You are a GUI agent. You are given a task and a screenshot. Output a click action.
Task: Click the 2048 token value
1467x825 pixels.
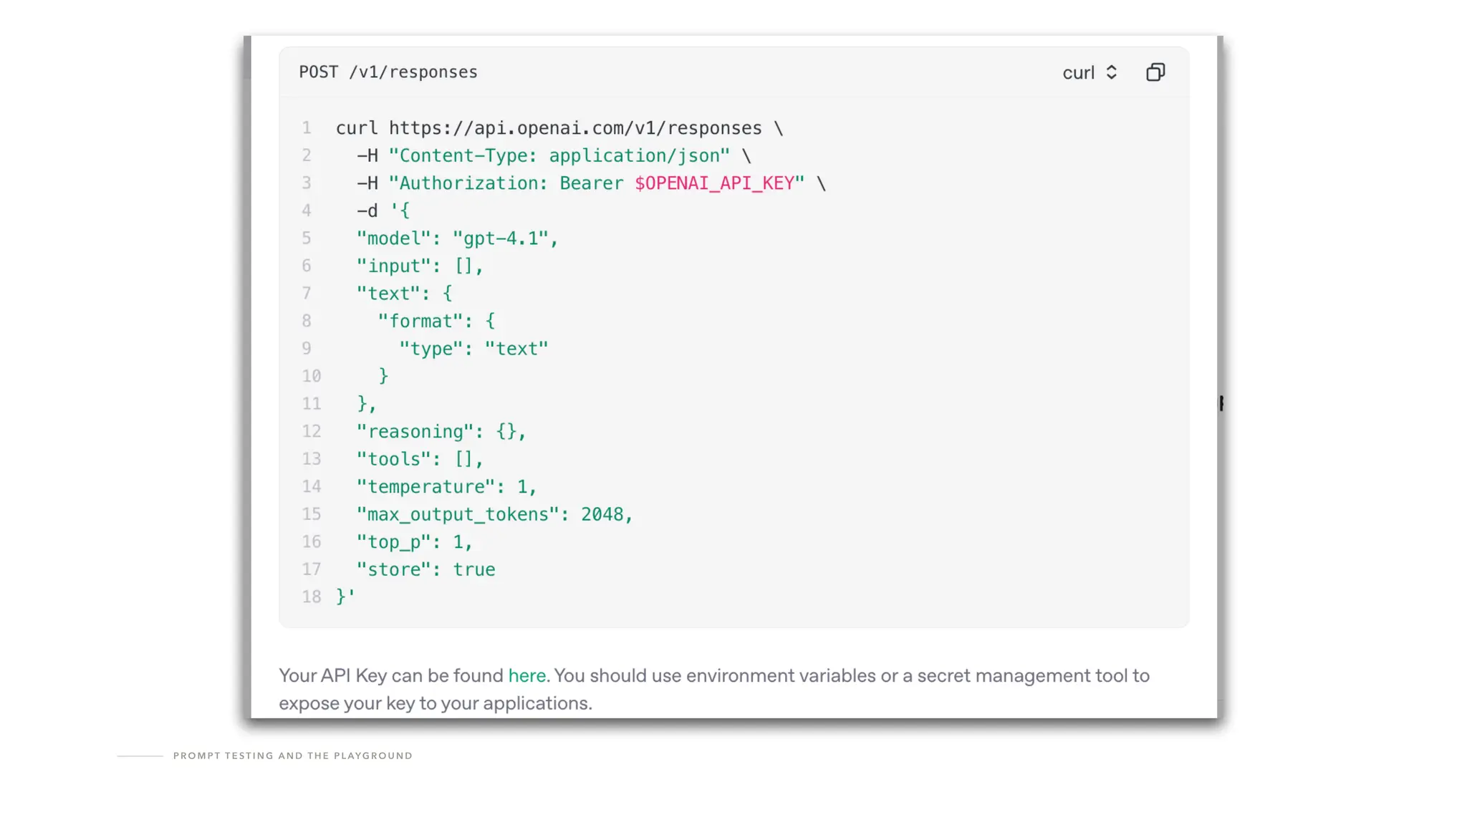602,514
